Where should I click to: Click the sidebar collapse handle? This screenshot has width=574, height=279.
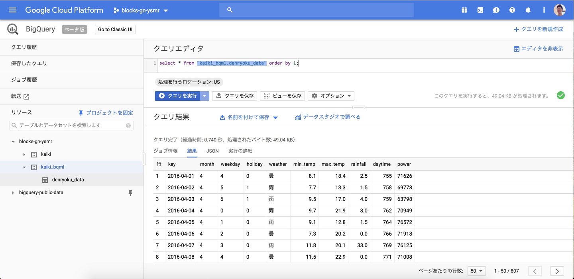click(x=143, y=159)
